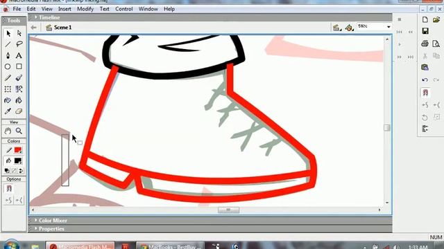Select the Line tool
This screenshot has width=444, height=249.
[x=8, y=44]
